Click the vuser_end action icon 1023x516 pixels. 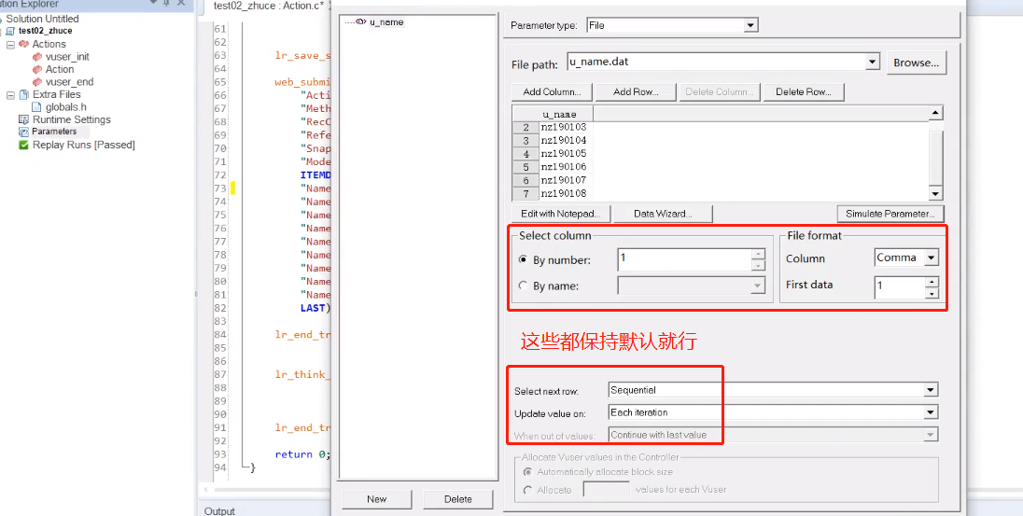[x=37, y=81]
